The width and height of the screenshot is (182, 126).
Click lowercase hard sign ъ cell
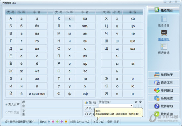pyautogui.click(x=117, y=56)
